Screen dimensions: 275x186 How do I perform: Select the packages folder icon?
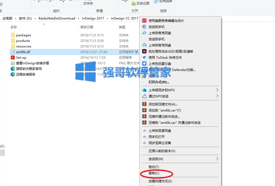(x=13, y=35)
